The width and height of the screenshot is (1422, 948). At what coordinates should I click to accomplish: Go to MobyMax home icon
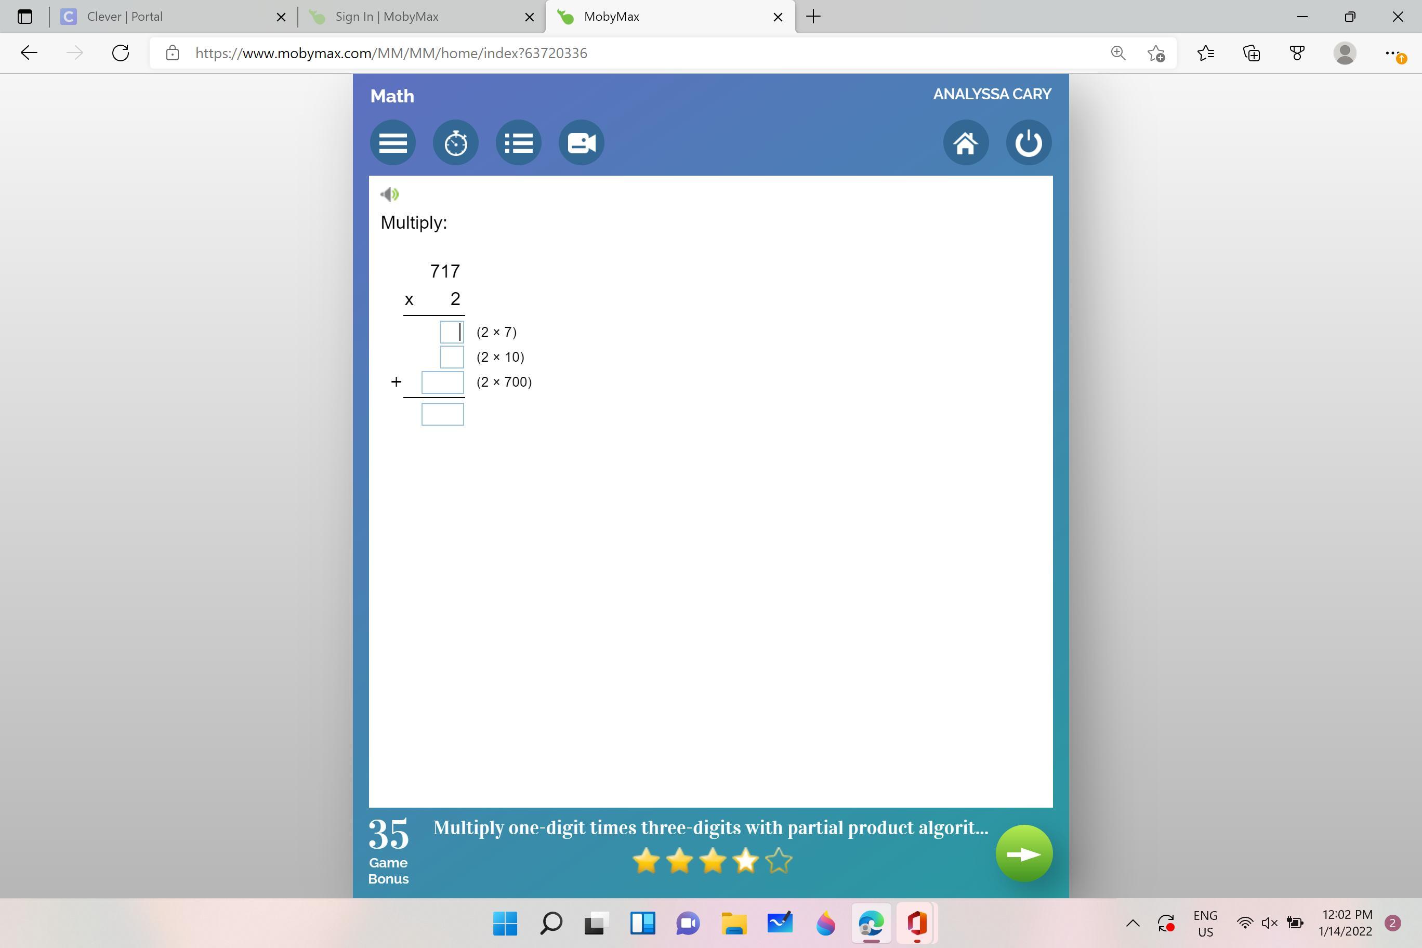[x=966, y=143]
